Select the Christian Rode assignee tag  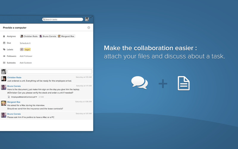(29, 36)
